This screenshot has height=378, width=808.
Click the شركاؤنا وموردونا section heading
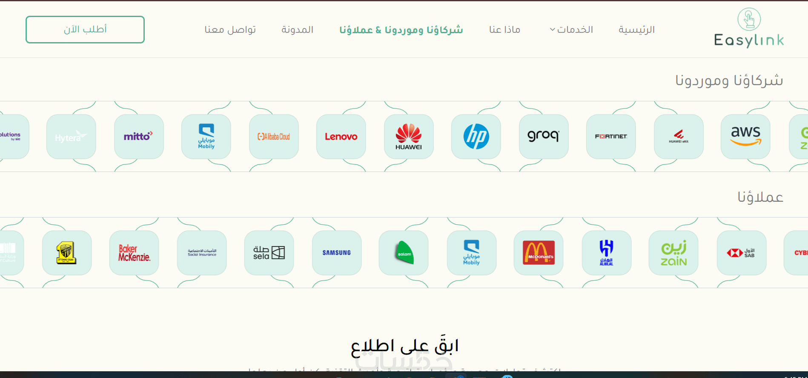click(729, 80)
